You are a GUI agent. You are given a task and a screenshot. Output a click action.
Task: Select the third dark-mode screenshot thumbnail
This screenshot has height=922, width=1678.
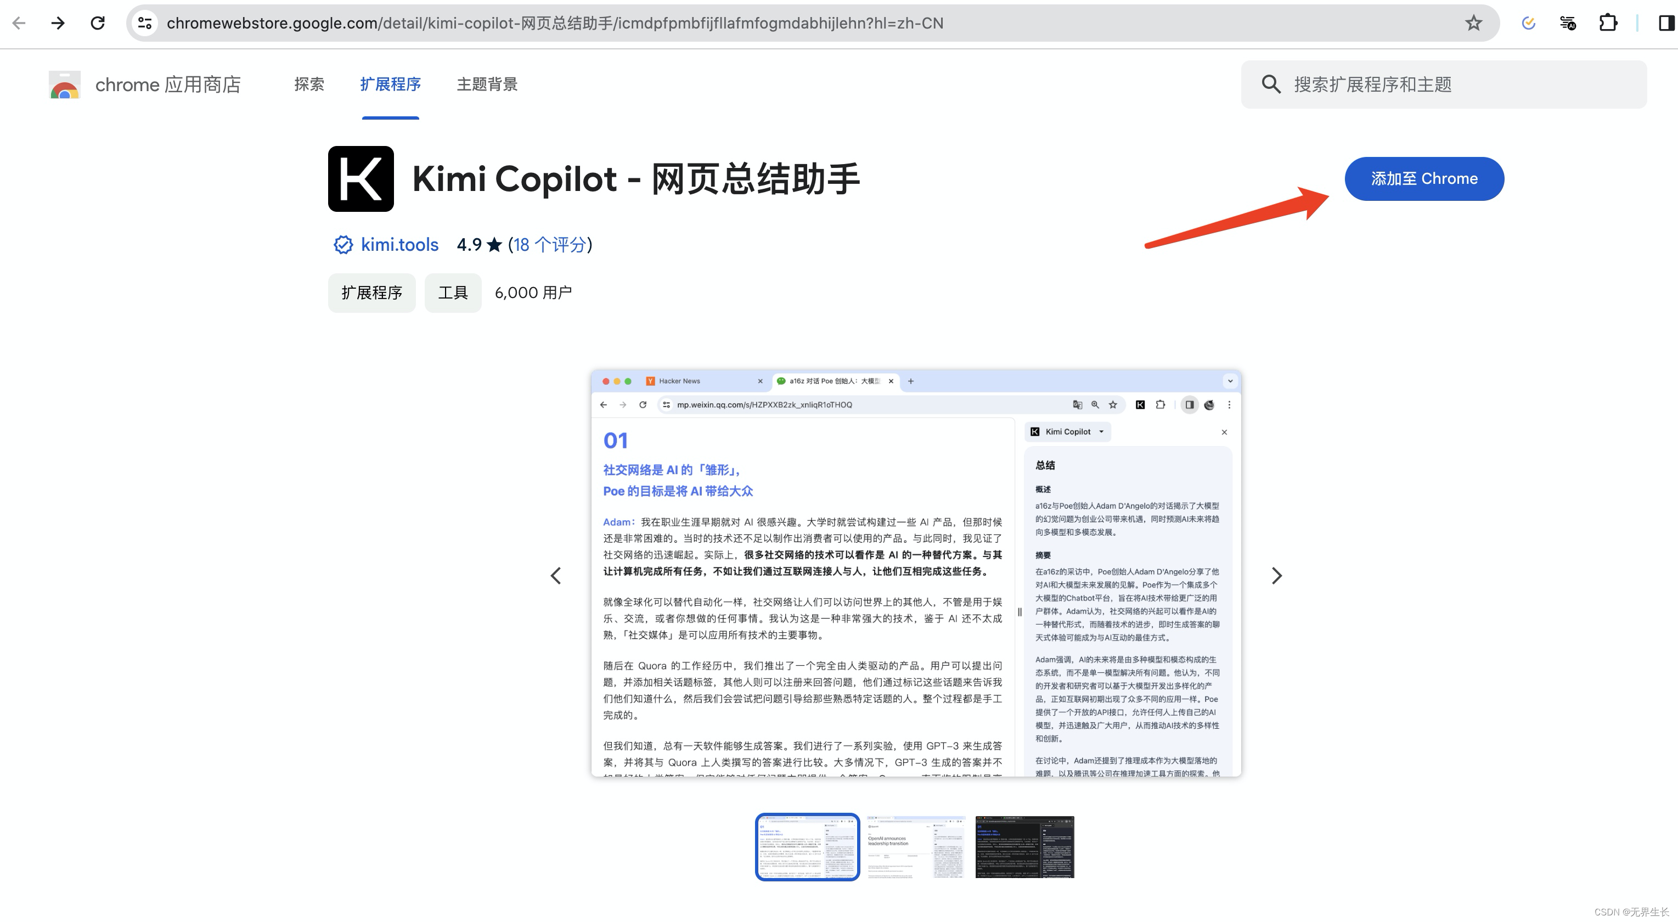1024,846
